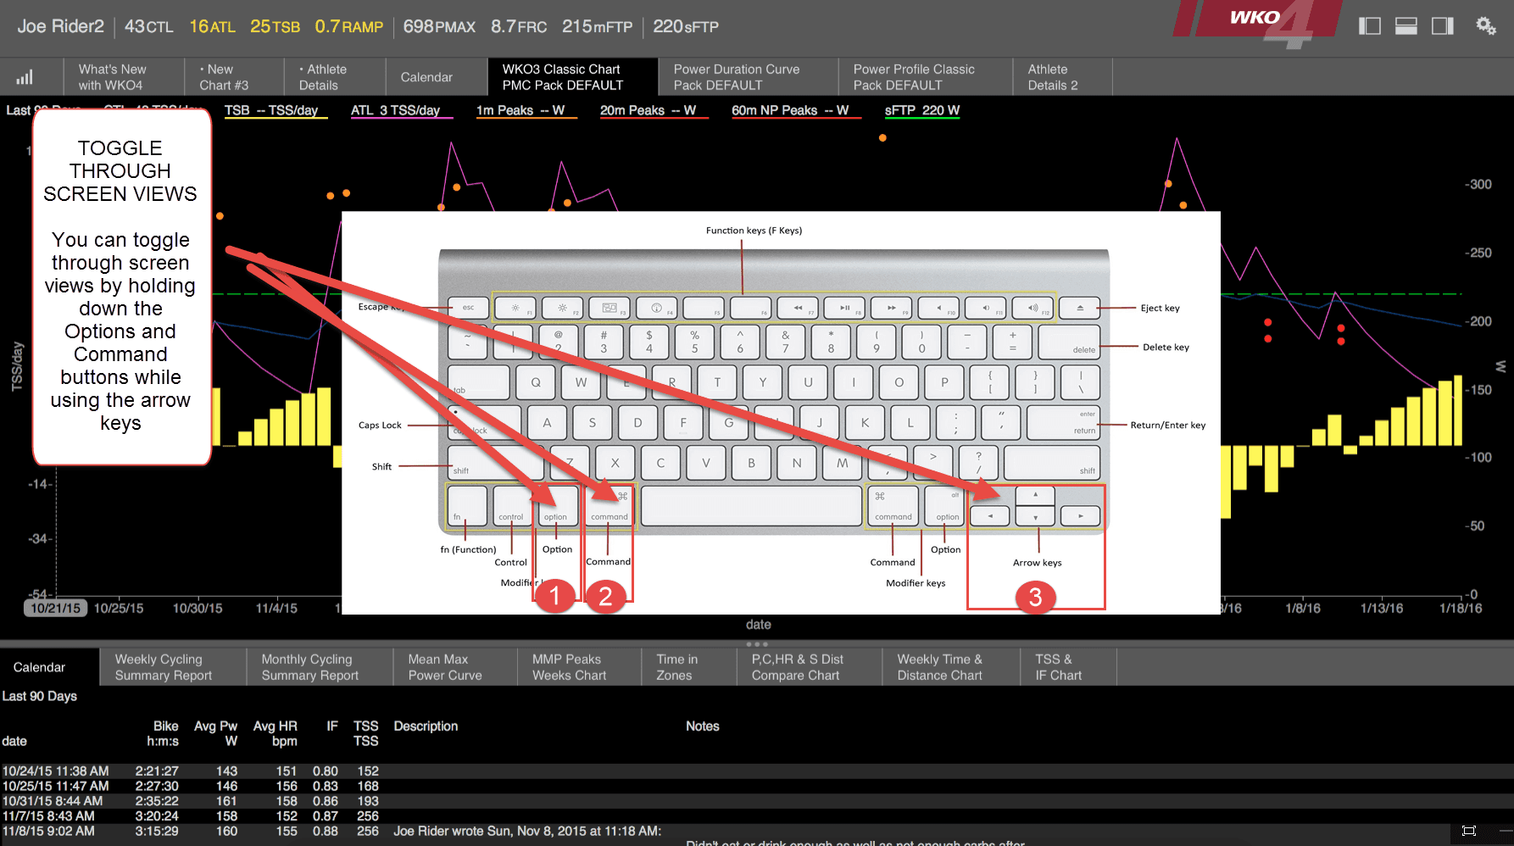Click the 8.7 FRC header metric
Viewport: 1514px width, 846px height.
pos(519,26)
